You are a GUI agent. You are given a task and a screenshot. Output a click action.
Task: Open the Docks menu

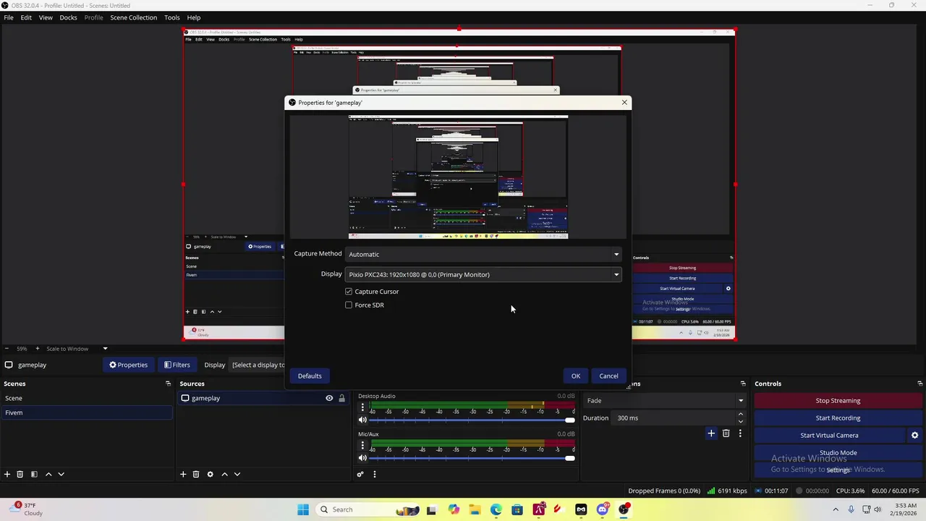coord(68,17)
